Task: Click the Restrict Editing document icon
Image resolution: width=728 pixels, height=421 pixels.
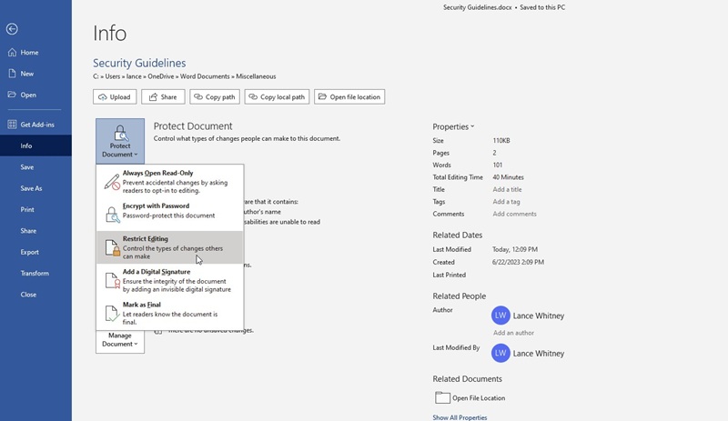Action: coord(111,246)
